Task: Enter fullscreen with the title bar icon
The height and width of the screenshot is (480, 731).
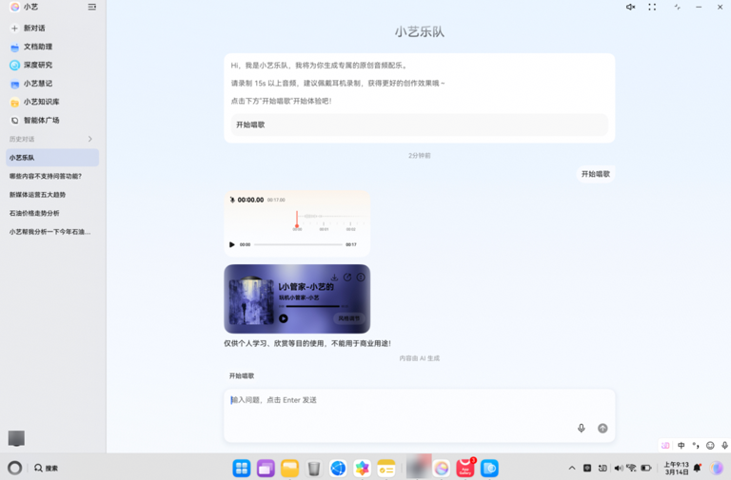Action: tap(652, 7)
